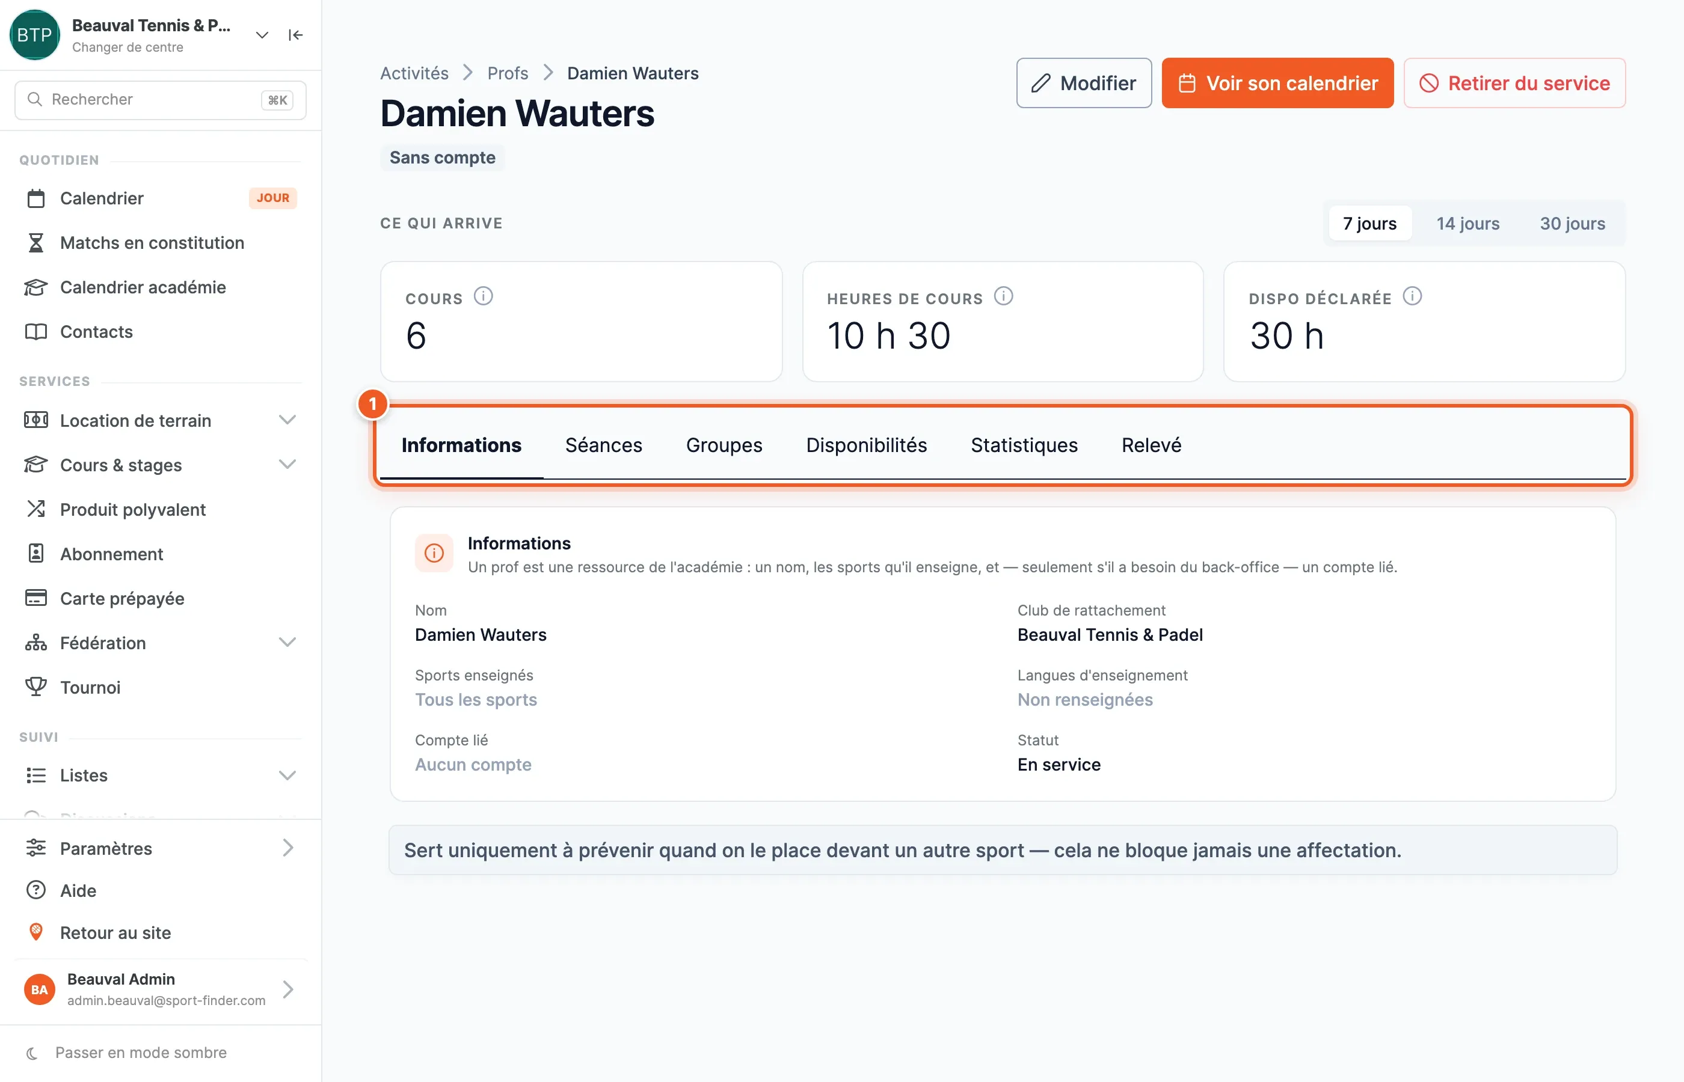Expand Location de terrain submenu
The image size is (1684, 1082).
pos(287,420)
